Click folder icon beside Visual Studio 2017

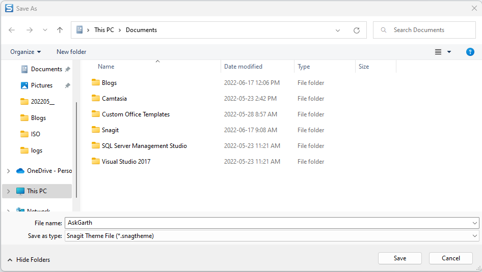[96, 161]
